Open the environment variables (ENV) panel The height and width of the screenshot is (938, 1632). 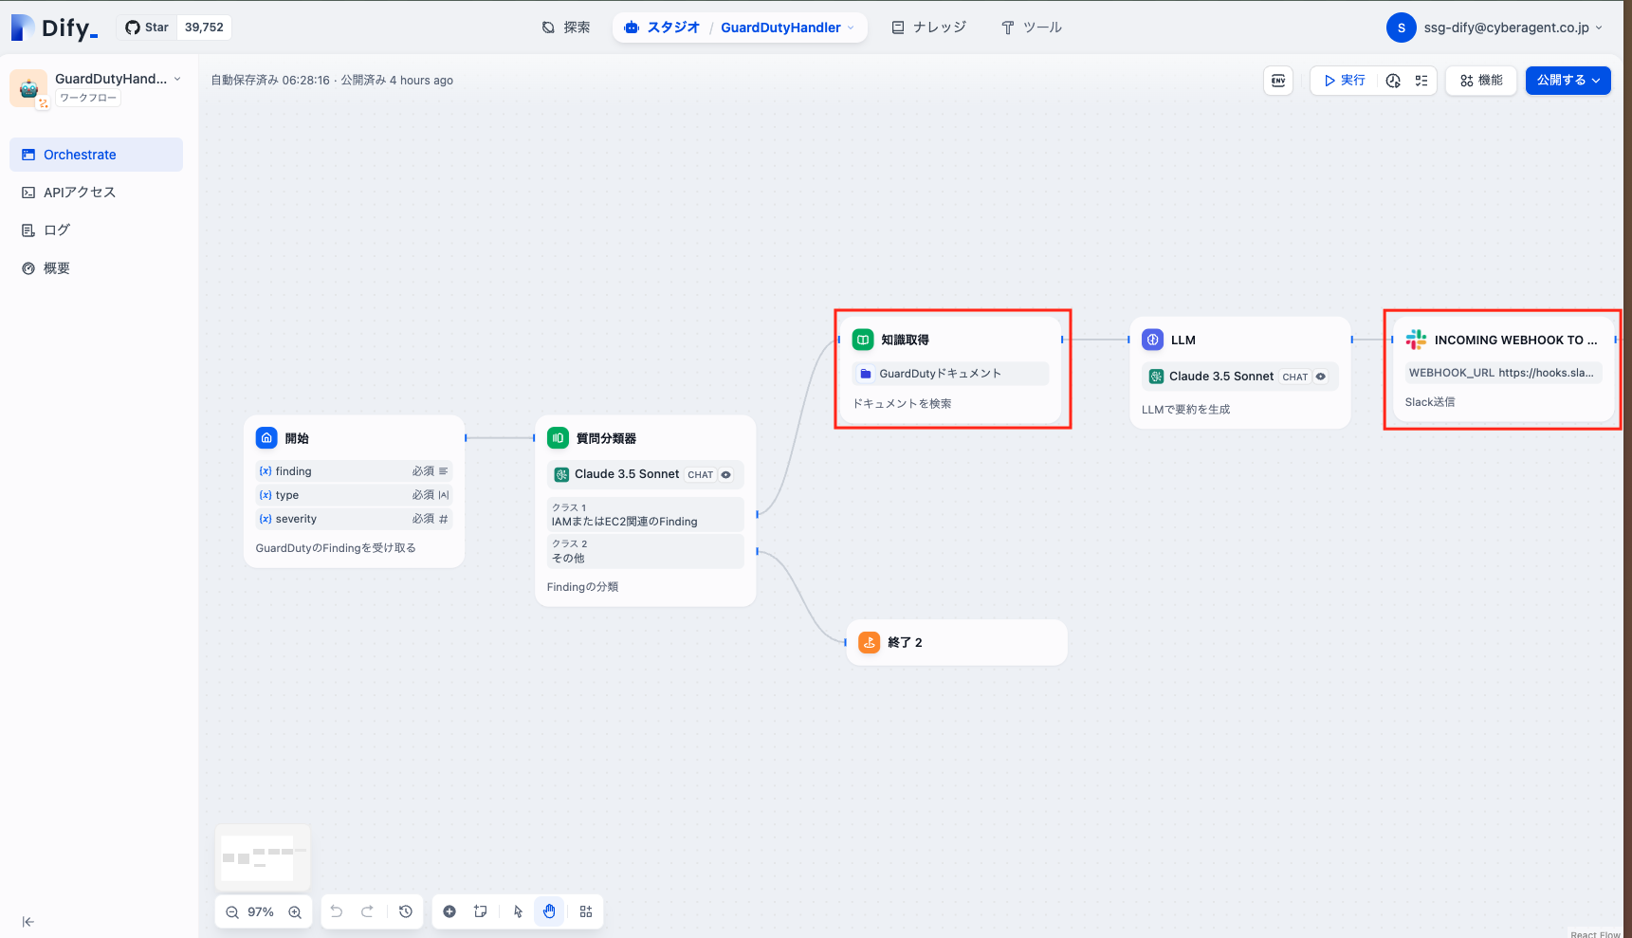pyautogui.click(x=1277, y=81)
